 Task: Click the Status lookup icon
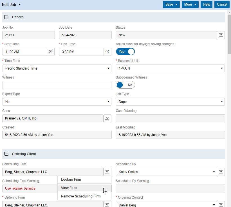coord(221,35)
